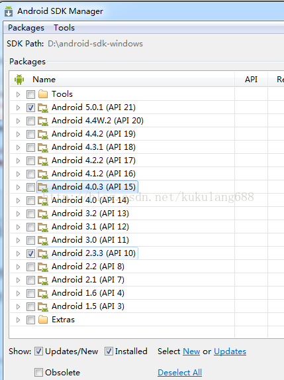This screenshot has height=380, width=284.
Task: Open the Tools menu
Action: coord(64,28)
